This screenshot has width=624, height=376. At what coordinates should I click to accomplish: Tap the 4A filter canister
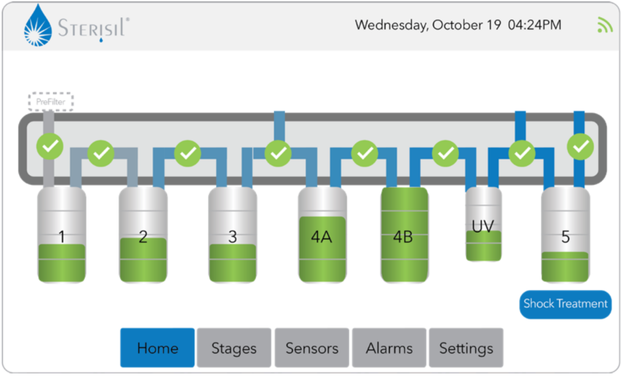pyautogui.click(x=322, y=236)
